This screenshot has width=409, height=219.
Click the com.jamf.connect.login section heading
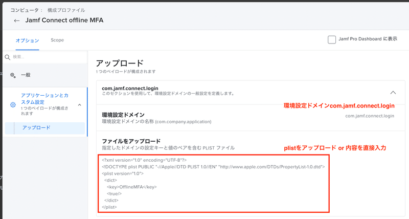click(x=130, y=88)
